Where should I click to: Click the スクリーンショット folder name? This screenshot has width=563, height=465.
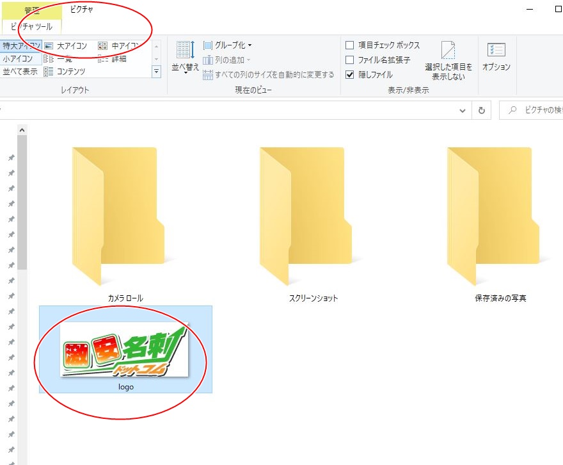(x=313, y=298)
